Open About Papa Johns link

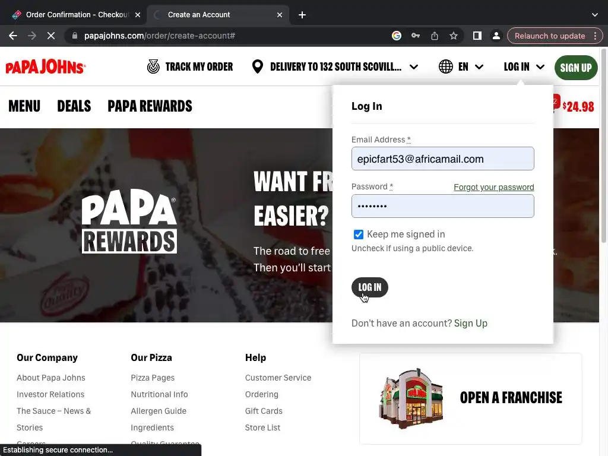point(51,378)
